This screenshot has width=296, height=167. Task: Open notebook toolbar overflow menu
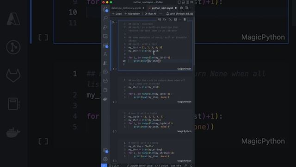point(160,14)
